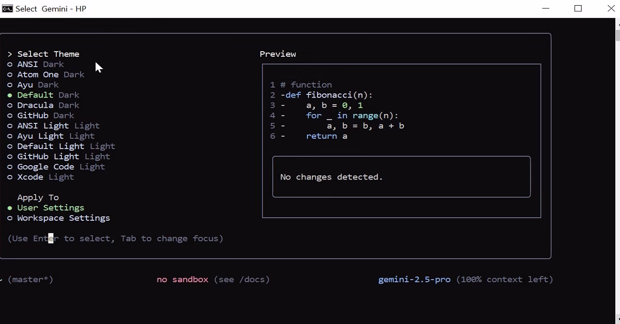
Task: Choose the Dracula Dark theme
Action: click(x=43, y=105)
